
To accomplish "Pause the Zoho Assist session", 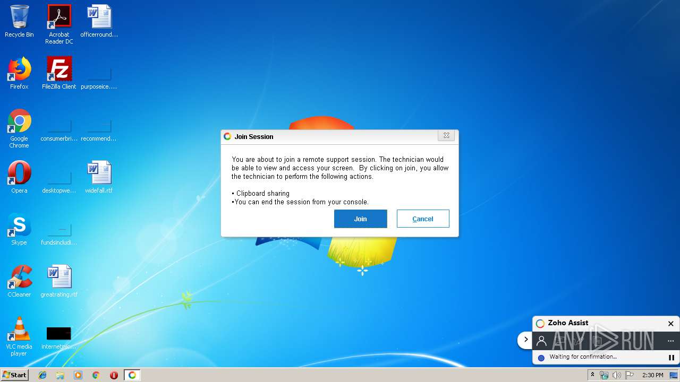I will [671, 358].
